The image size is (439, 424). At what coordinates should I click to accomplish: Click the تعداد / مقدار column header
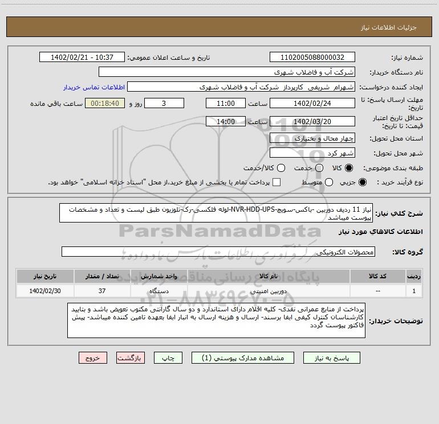click(x=102, y=276)
